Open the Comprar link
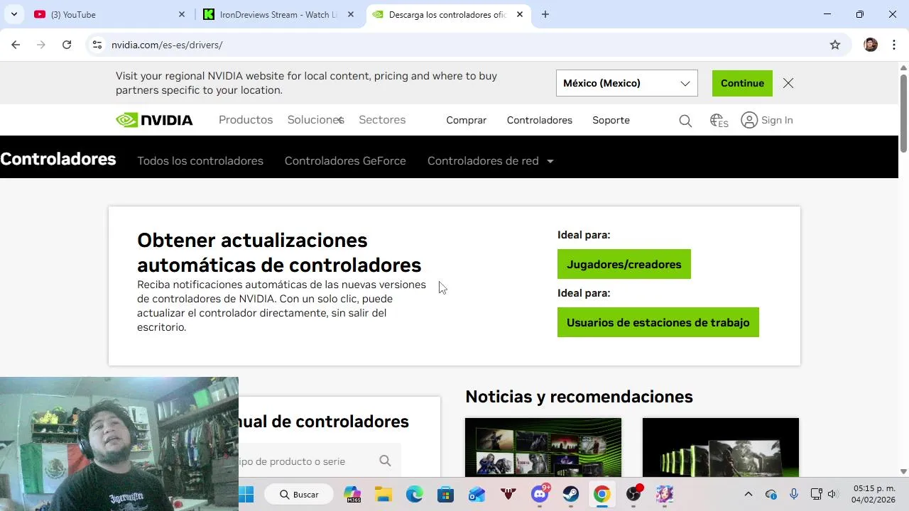909x511 pixels. pos(467,120)
